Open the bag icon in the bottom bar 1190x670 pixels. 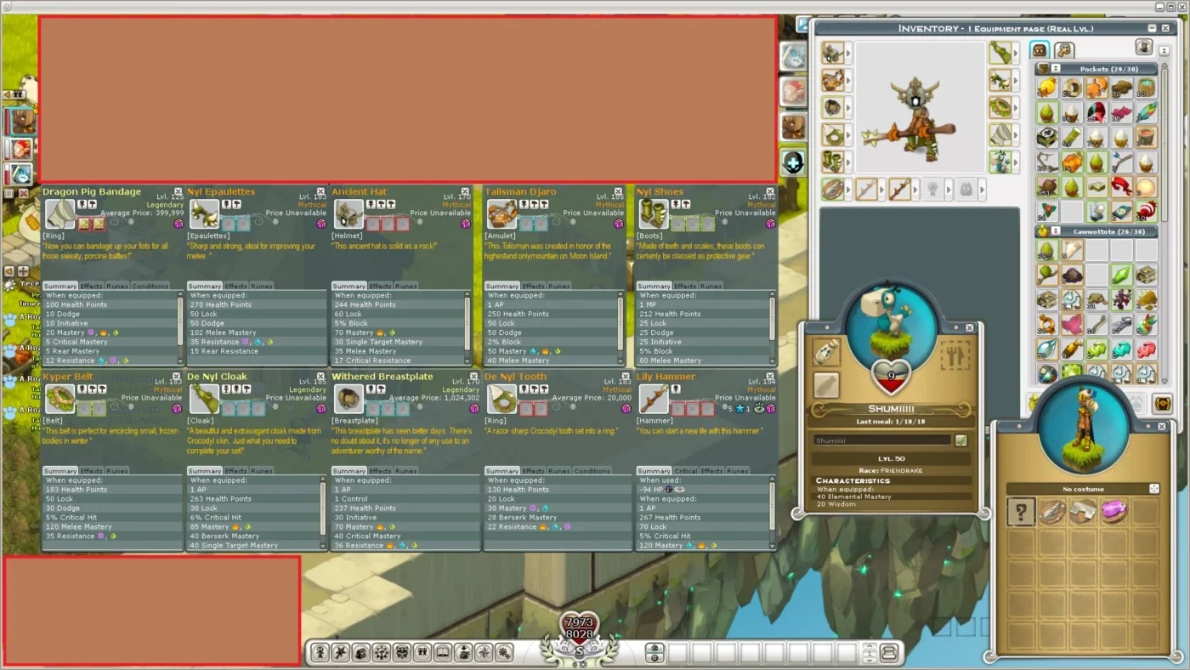[361, 653]
